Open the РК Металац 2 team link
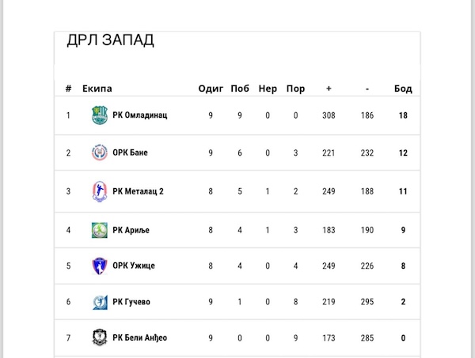This screenshot has width=475, height=358. (138, 190)
